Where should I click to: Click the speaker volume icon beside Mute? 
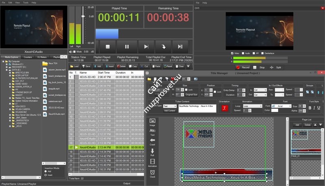71,52
